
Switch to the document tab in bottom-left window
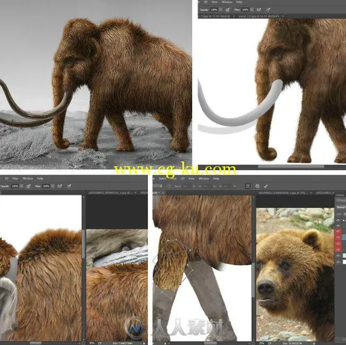pyautogui.click(x=110, y=193)
